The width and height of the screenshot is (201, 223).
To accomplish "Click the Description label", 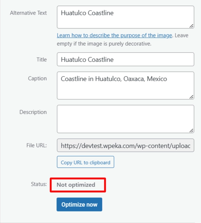I will click(33, 112).
